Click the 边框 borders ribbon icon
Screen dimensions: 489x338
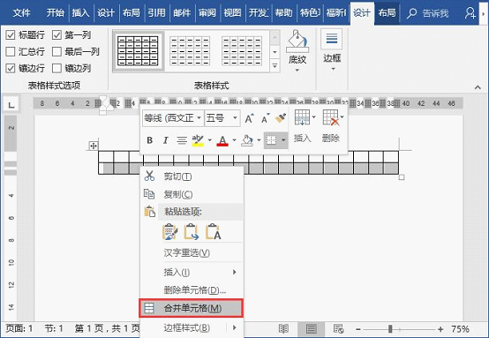332,39
